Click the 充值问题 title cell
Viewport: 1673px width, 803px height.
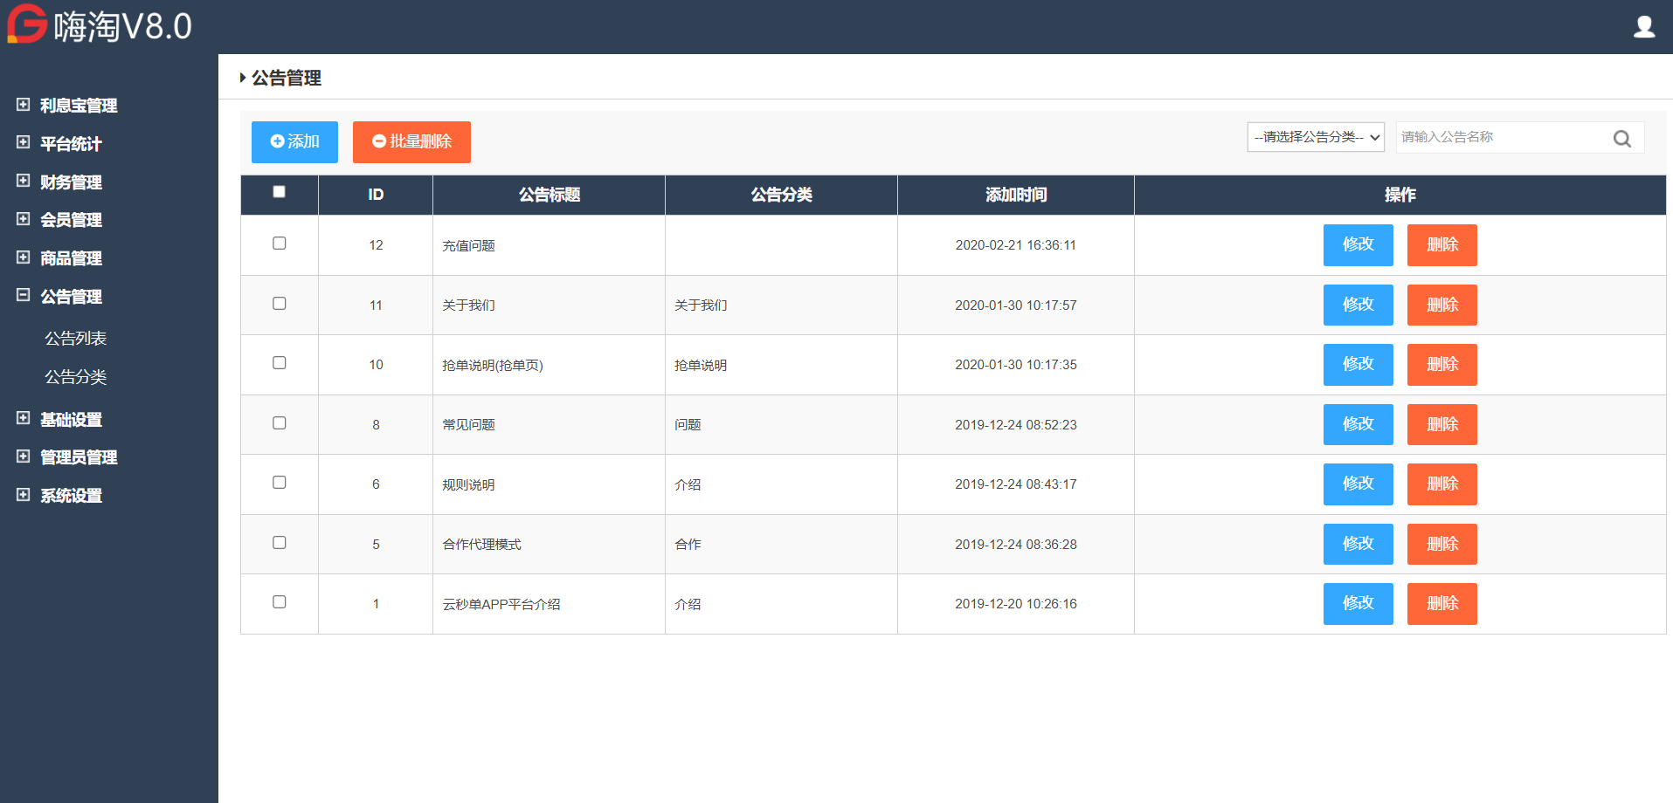pyautogui.click(x=550, y=245)
